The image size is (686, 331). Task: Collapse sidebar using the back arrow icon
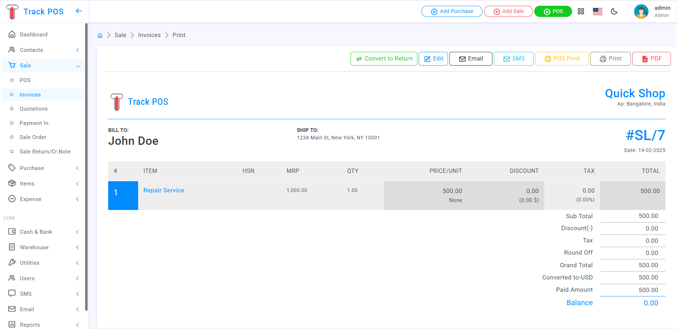coord(79,11)
